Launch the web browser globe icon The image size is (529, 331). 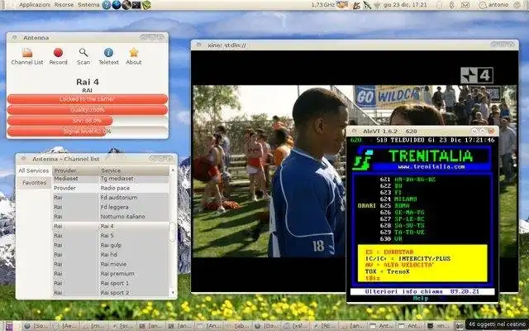pyautogui.click(x=117, y=5)
